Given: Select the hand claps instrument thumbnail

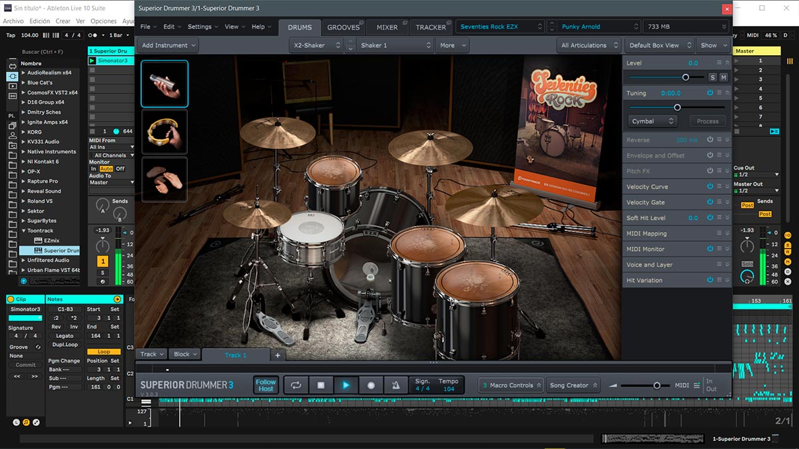Looking at the screenshot, I should tap(164, 180).
